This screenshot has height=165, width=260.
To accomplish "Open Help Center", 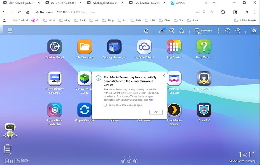I will 204,47.
